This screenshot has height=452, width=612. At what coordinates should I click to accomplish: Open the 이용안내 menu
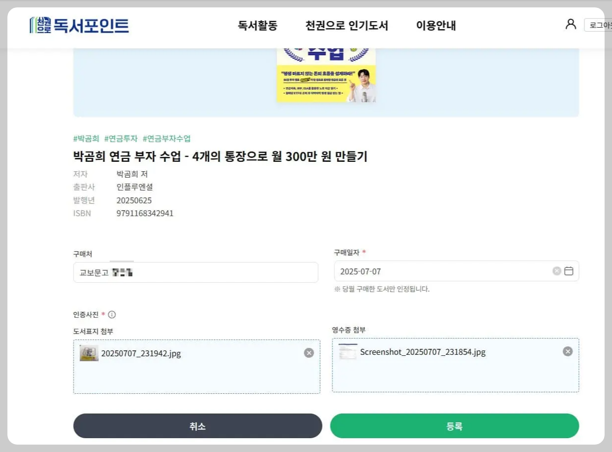pos(435,26)
